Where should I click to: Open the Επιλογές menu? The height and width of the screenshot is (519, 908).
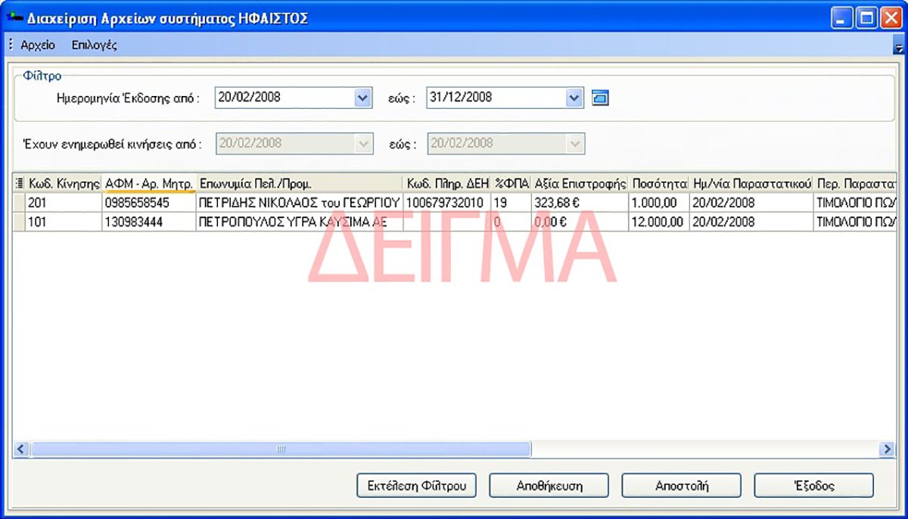(94, 45)
